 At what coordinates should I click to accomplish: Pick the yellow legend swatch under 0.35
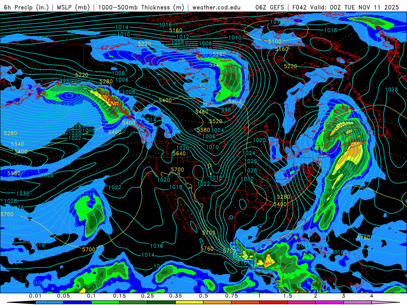click(x=189, y=302)
